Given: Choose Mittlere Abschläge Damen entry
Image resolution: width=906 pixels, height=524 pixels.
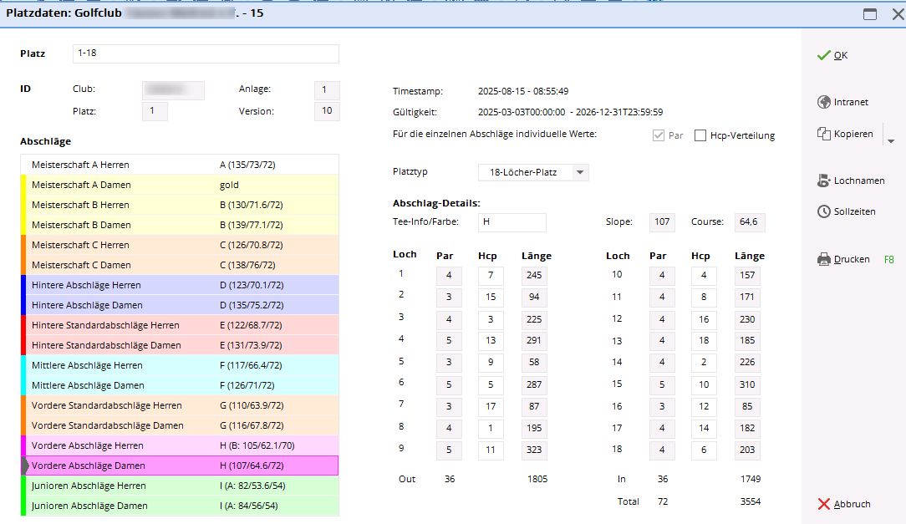Looking at the screenshot, I should click(180, 385).
